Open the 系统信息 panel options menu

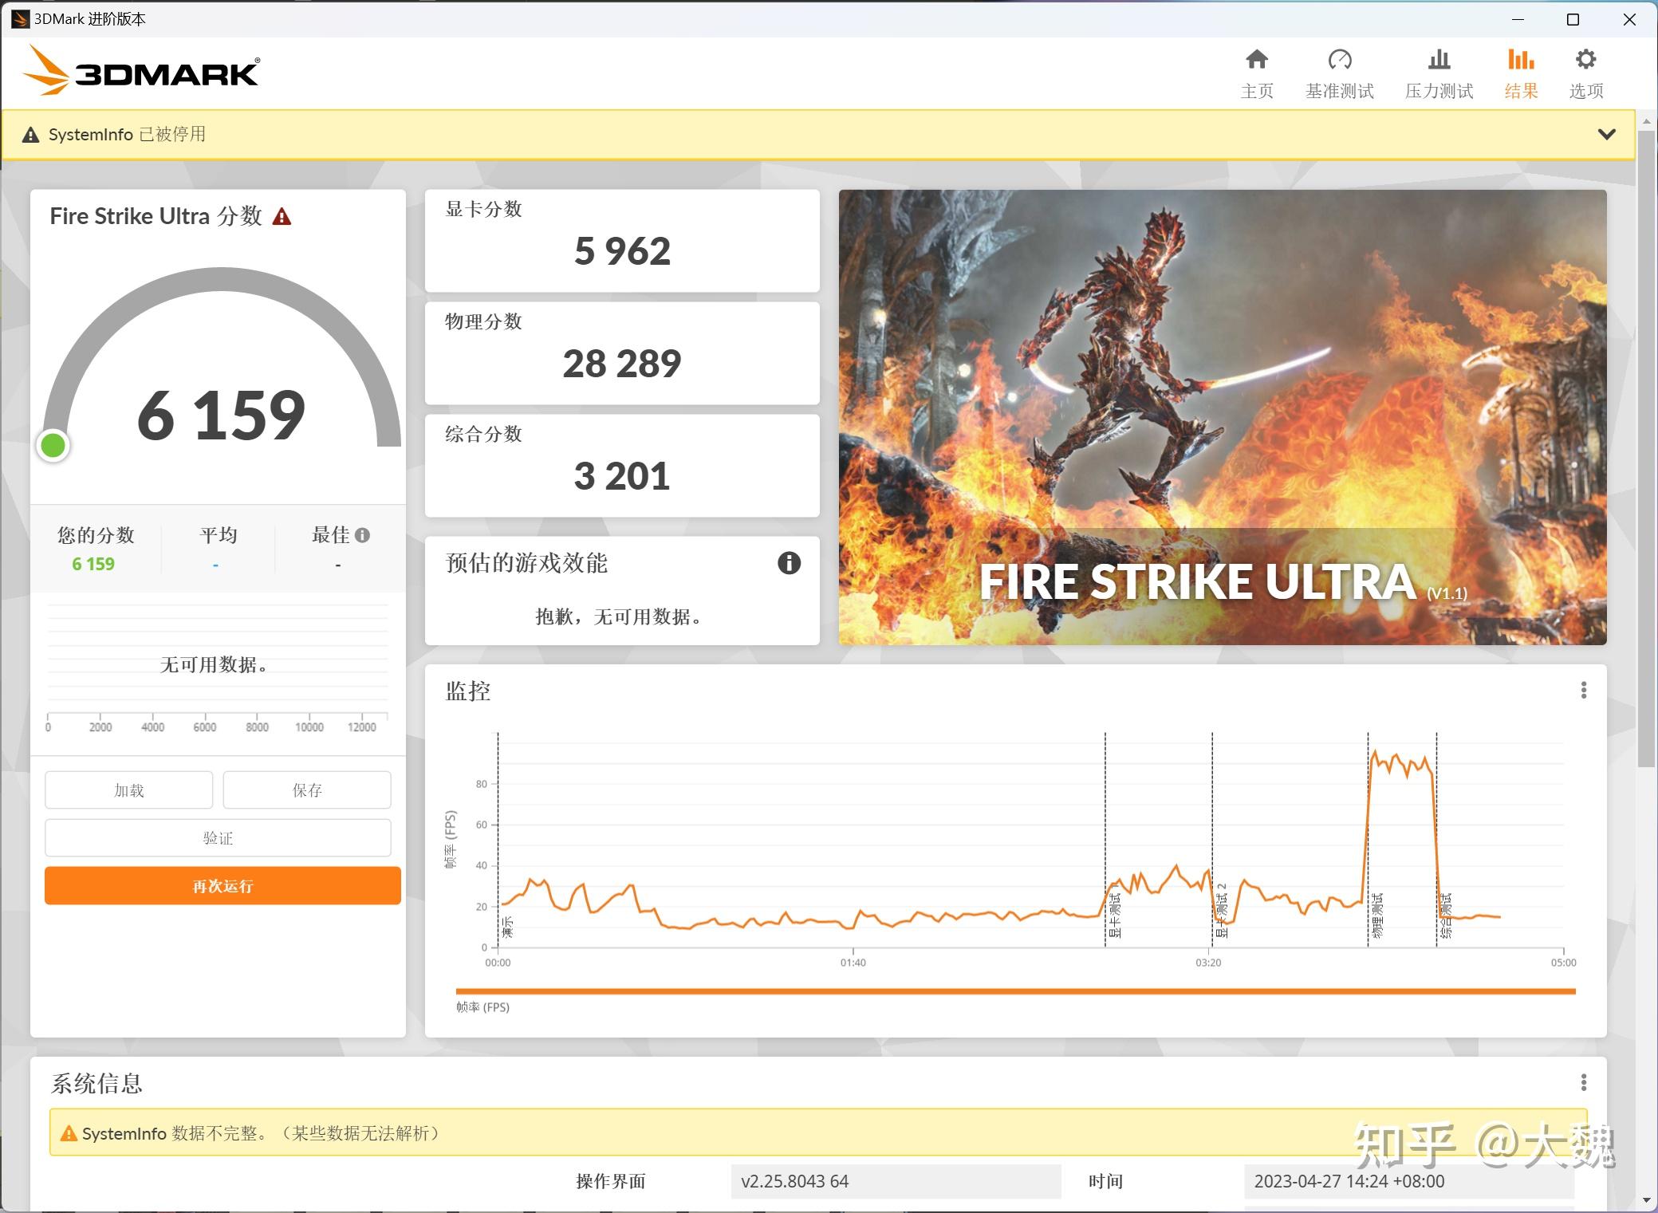point(1583,1082)
